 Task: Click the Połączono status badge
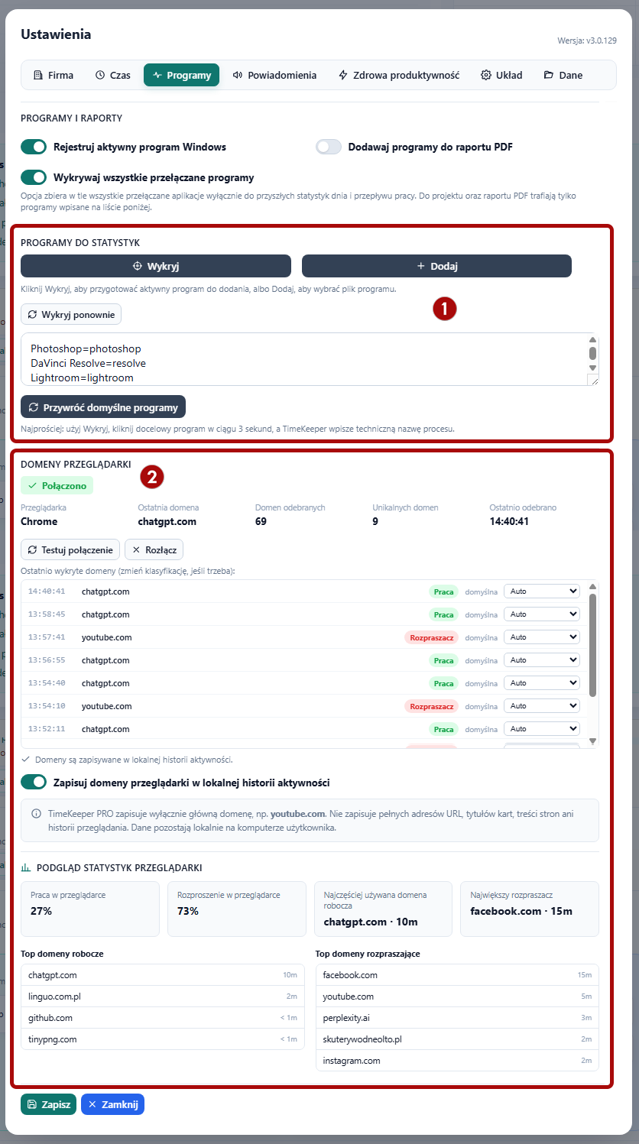point(57,486)
